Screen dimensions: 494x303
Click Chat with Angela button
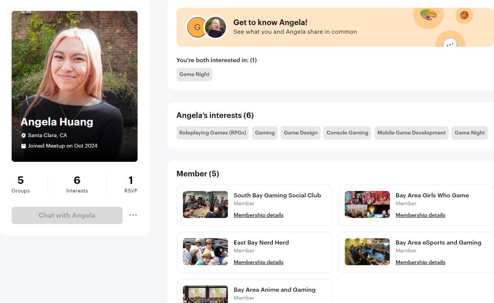coord(67,215)
